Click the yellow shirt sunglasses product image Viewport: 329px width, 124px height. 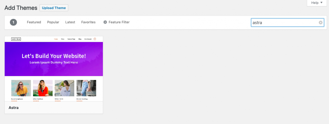[21, 88]
